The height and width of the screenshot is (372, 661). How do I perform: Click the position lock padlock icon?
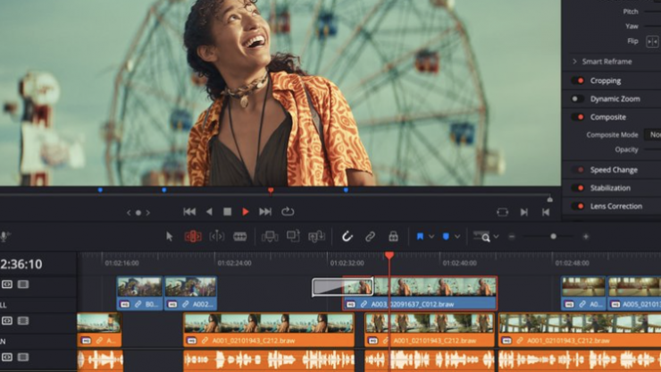point(393,236)
